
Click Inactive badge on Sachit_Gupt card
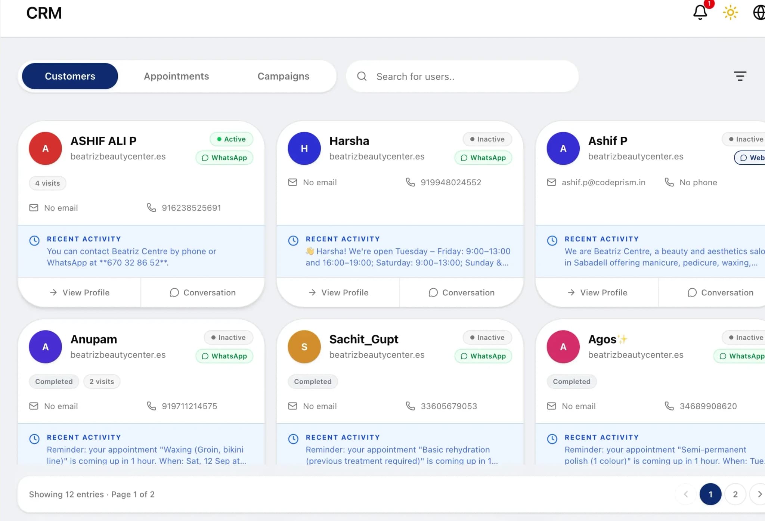click(487, 337)
